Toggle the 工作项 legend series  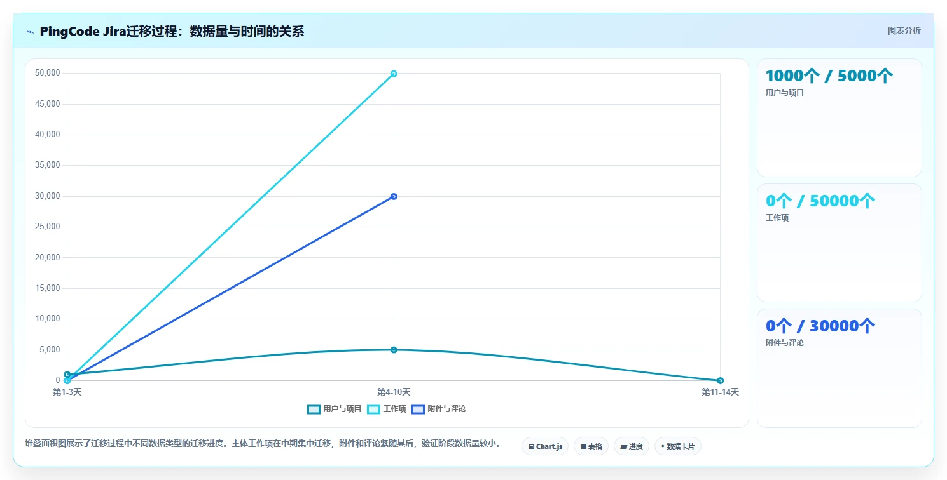[386, 409]
